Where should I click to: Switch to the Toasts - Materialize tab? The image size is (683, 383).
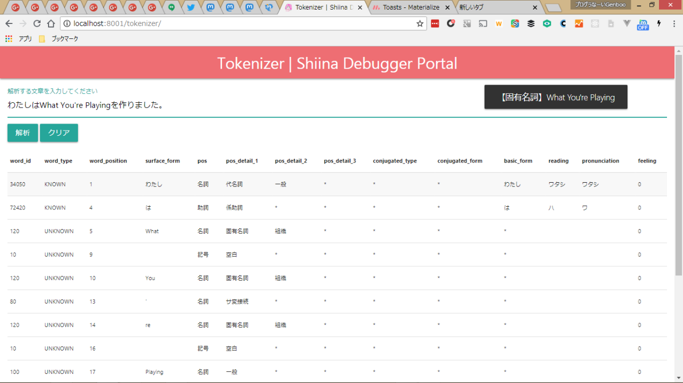click(x=411, y=7)
